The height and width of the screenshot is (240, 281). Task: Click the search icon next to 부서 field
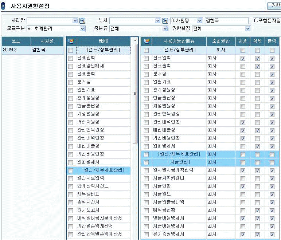[165, 21]
